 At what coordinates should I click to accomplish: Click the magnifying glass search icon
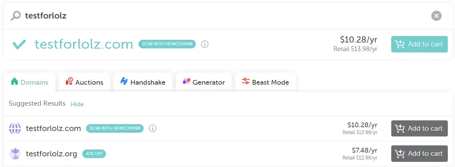(x=15, y=16)
